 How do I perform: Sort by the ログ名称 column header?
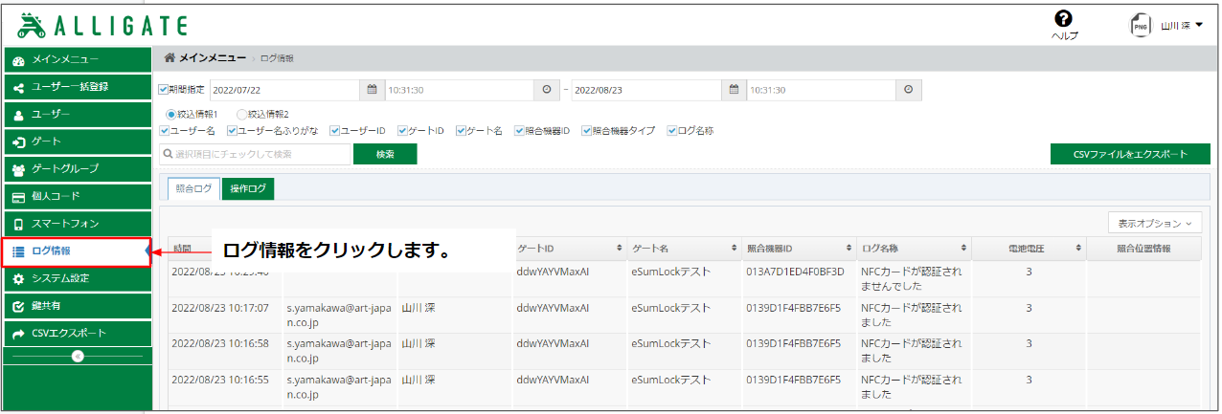click(914, 249)
